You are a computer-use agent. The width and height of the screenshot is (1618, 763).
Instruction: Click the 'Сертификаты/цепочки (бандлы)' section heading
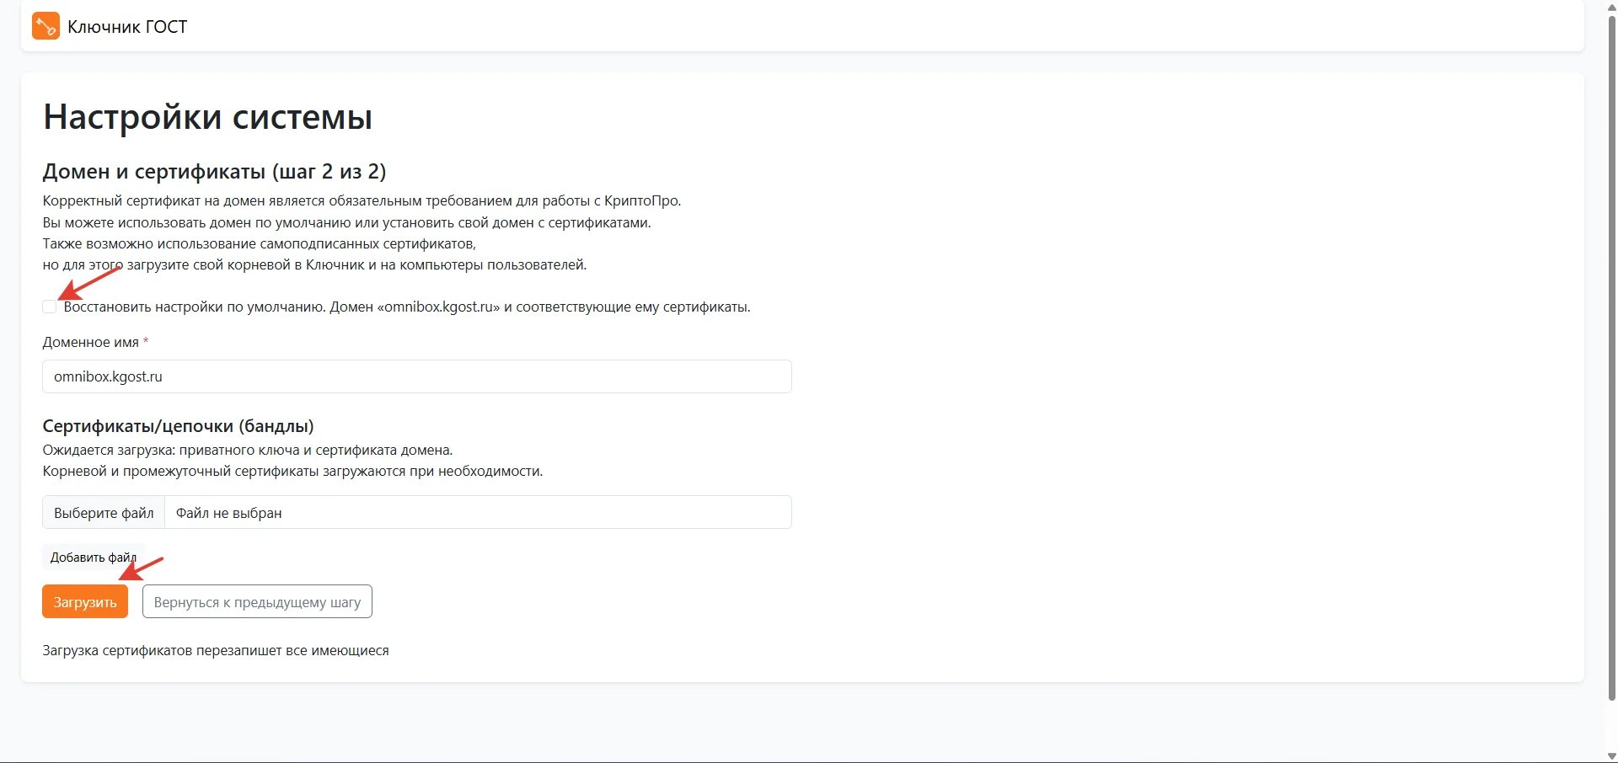coord(178,426)
